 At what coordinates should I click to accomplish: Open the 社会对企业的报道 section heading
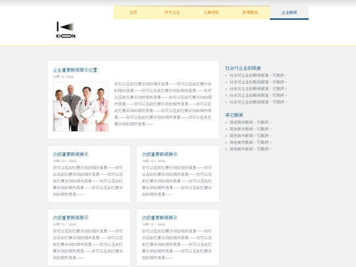[243, 68]
